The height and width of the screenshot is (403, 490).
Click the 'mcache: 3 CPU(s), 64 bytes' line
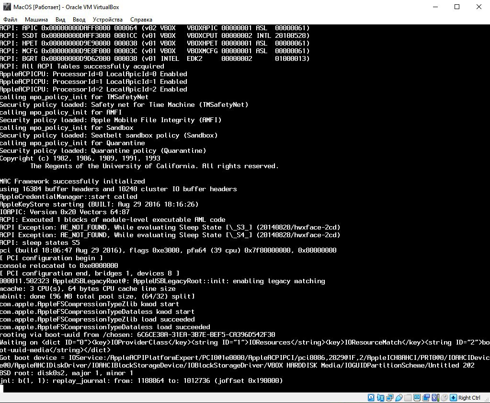point(88,288)
